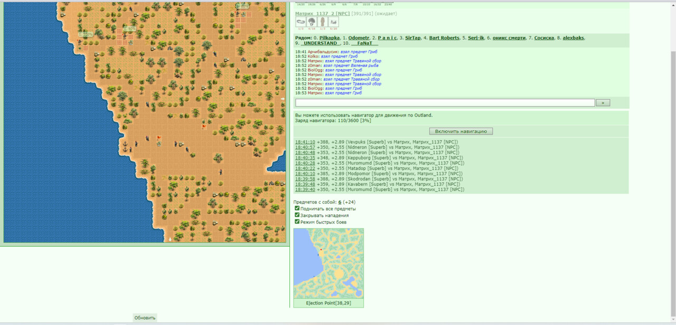The height and width of the screenshot is (325, 676).
Task: Toggle 'Закрывать нападения' checkbox
Action: click(x=297, y=215)
